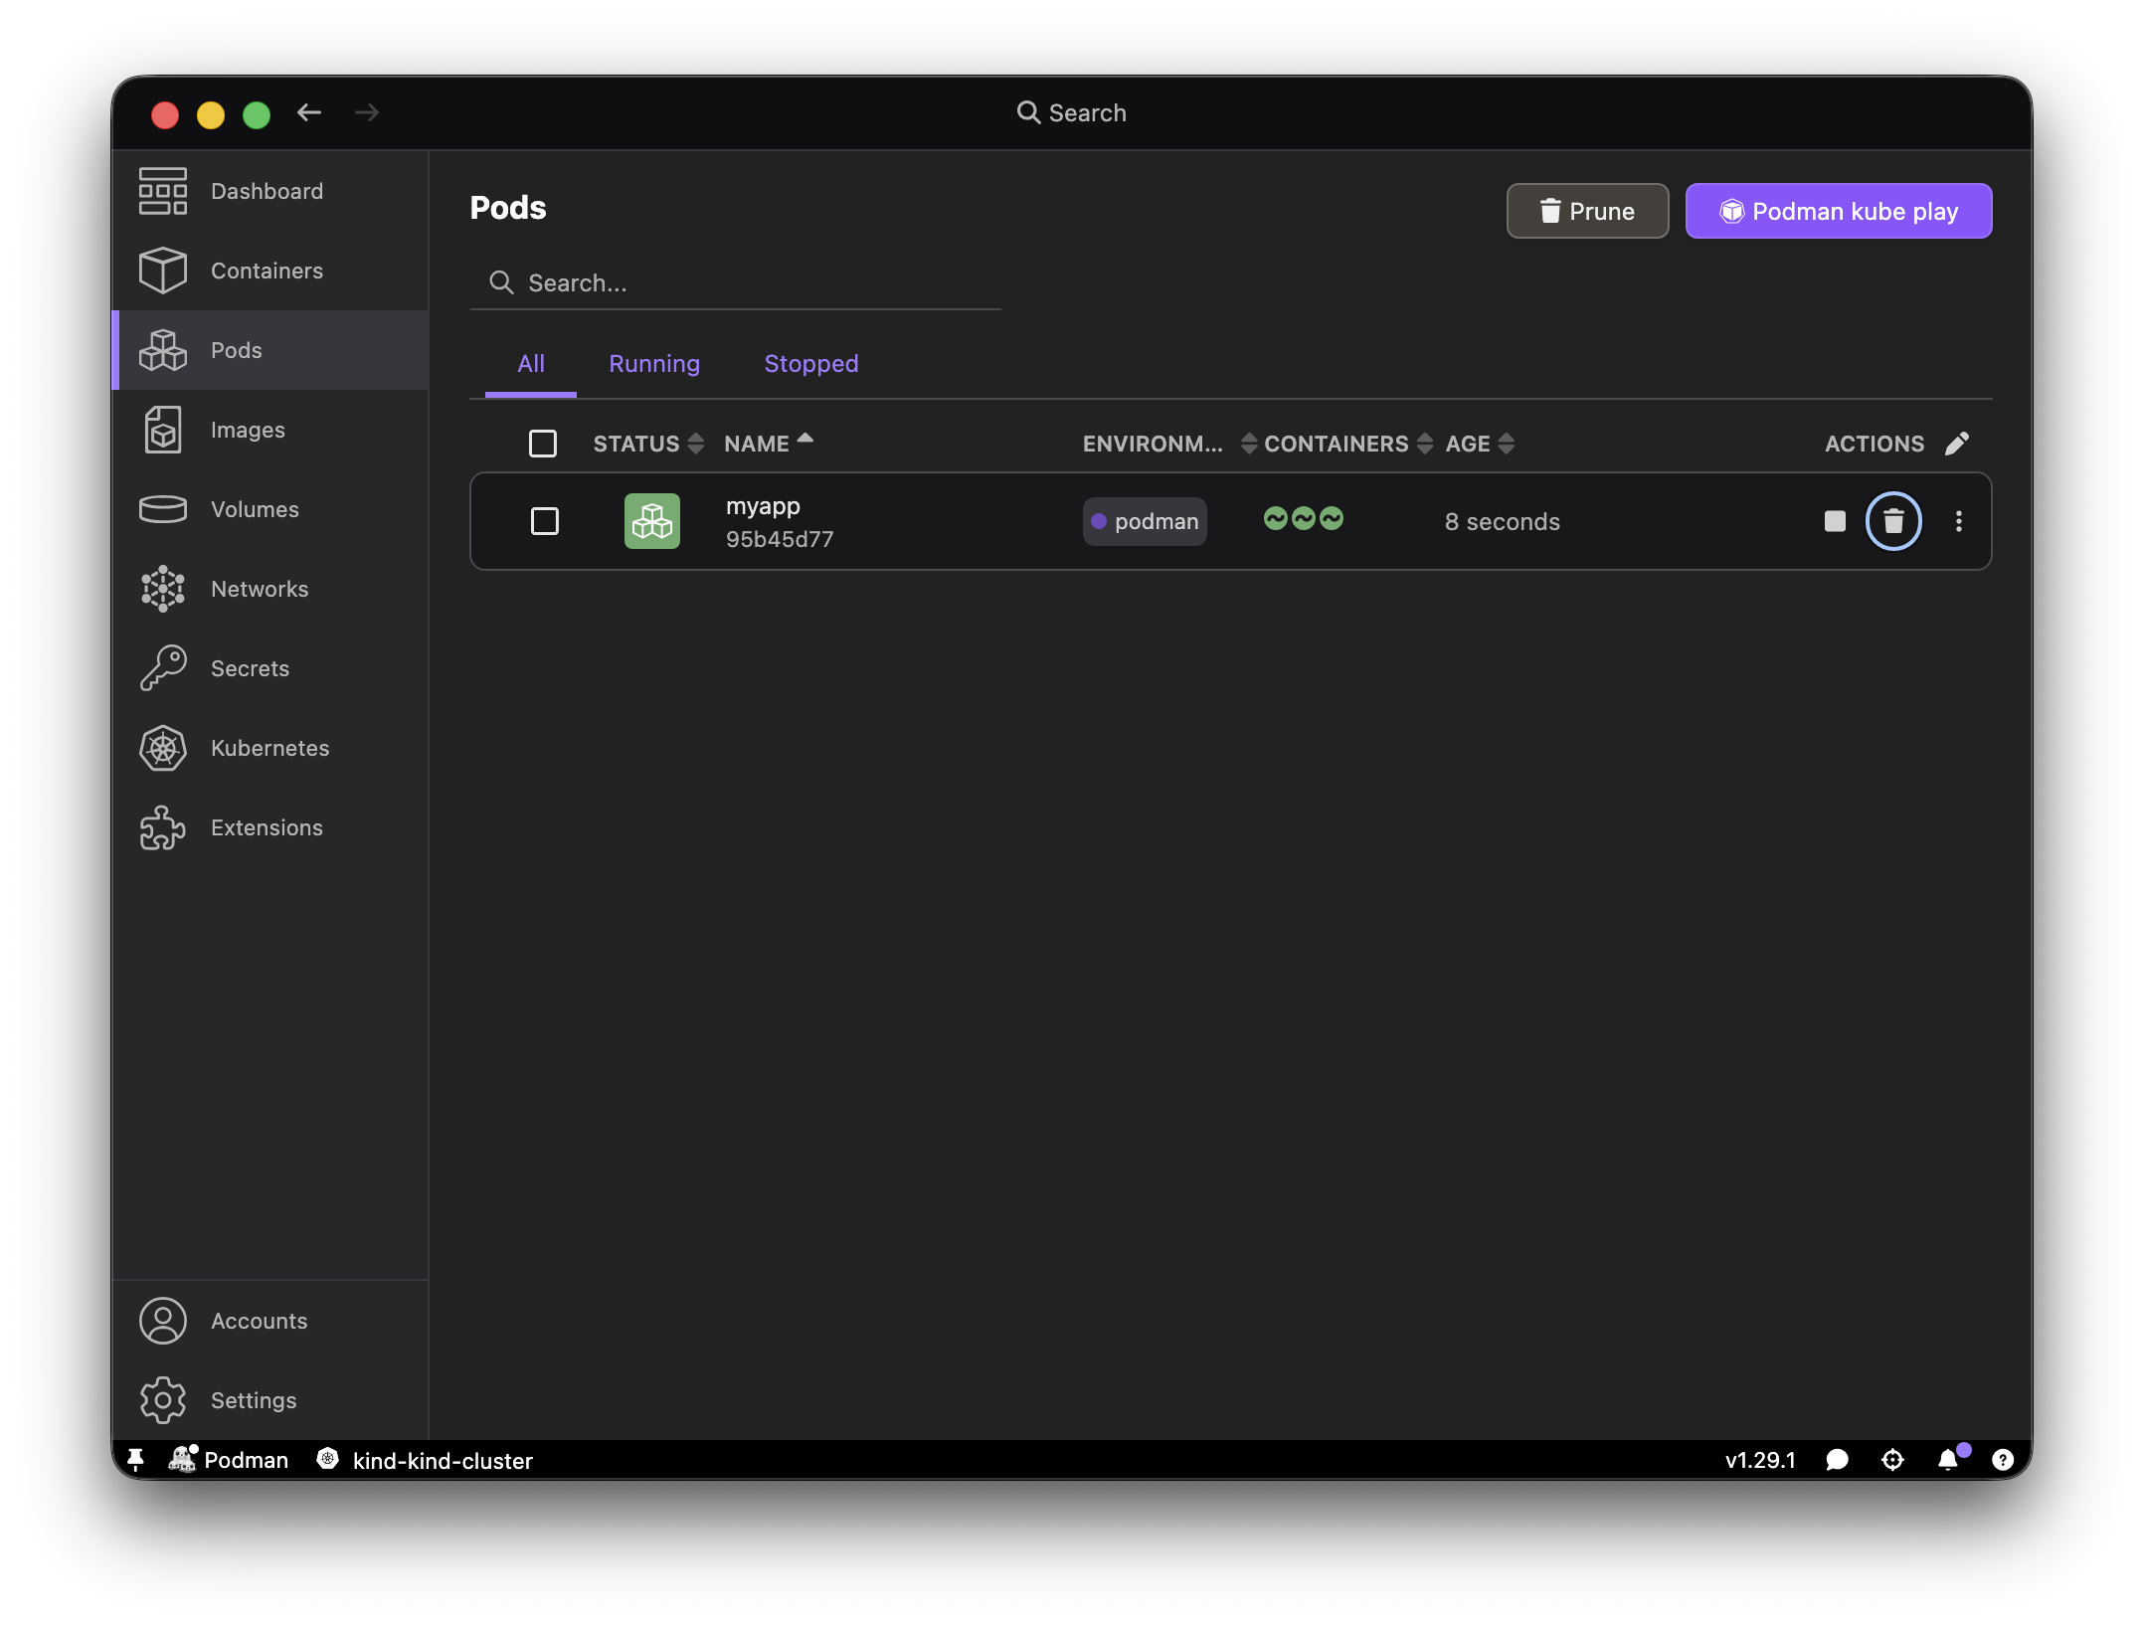Sort pods by Age column
Image resolution: width=2144 pixels, height=1627 pixels.
pos(1480,444)
